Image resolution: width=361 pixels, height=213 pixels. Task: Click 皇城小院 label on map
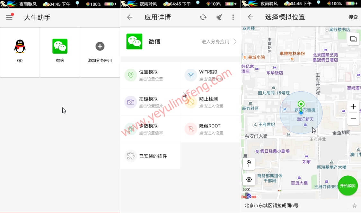pyautogui.click(x=257, y=57)
